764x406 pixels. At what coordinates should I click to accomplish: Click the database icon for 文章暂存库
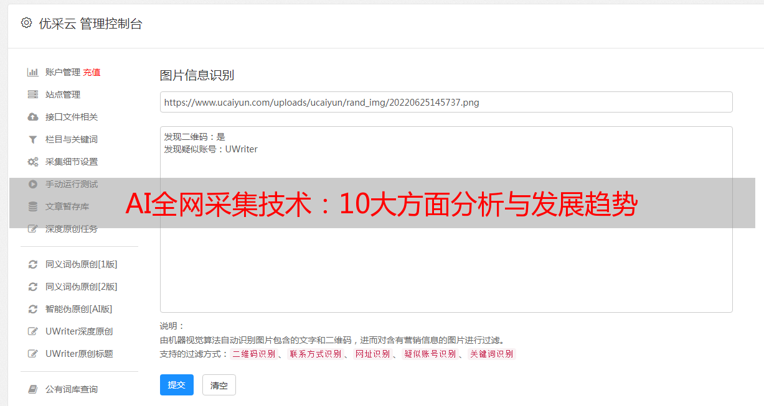[x=33, y=206]
